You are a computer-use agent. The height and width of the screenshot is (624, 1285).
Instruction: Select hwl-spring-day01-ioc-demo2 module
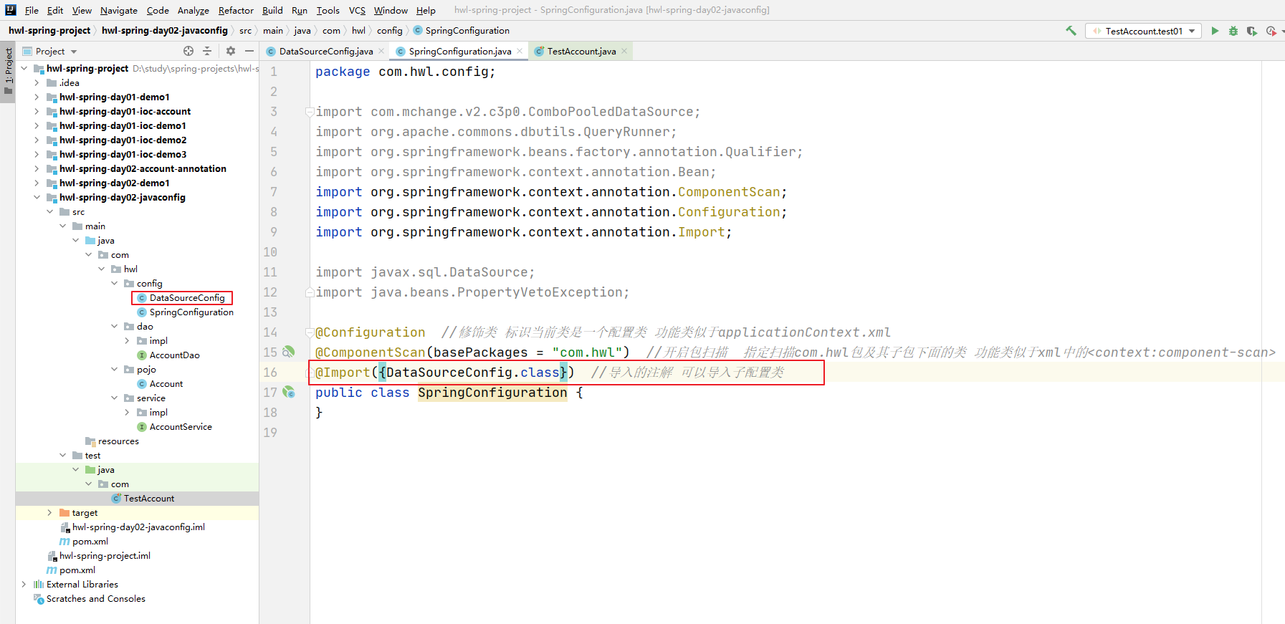[123, 140]
